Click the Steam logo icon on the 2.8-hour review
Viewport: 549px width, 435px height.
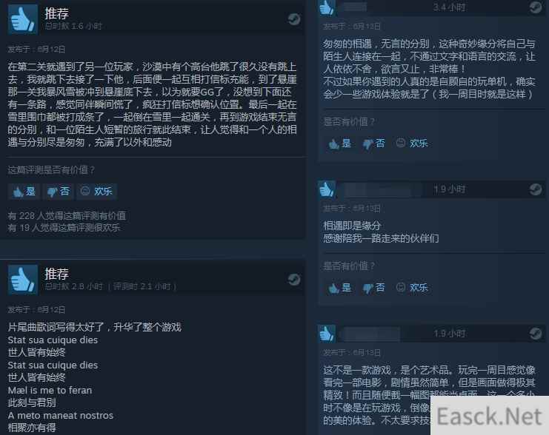[293, 280]
